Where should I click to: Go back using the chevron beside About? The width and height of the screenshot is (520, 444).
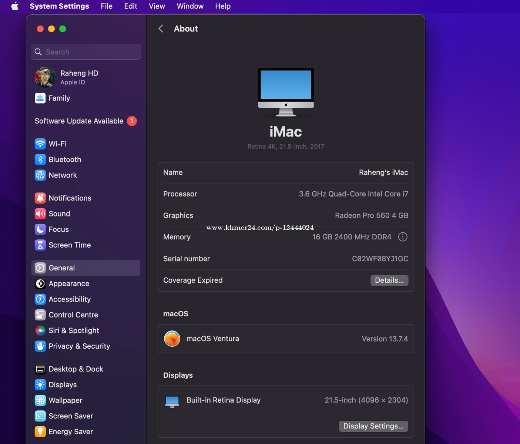point(161,29)
